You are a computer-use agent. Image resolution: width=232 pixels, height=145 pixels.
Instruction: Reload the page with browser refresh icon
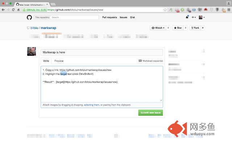13,10
